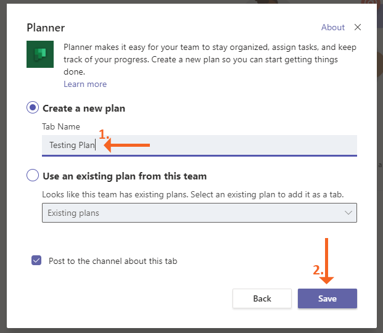Click the chevron arrow in Existing plans box
Viewport: 383px width, 333px height.
coord(348,213)
